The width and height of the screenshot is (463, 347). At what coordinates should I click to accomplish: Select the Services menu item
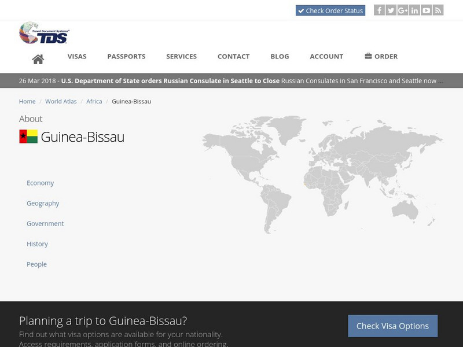point(182,56)
